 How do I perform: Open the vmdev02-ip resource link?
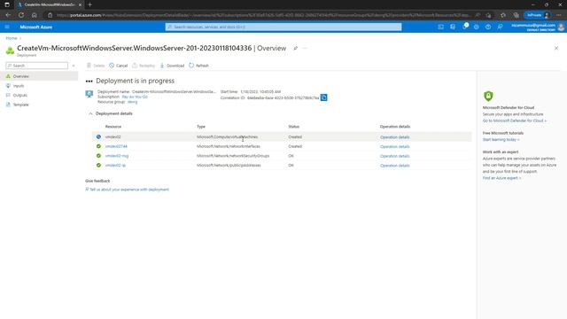pos(115,166)
